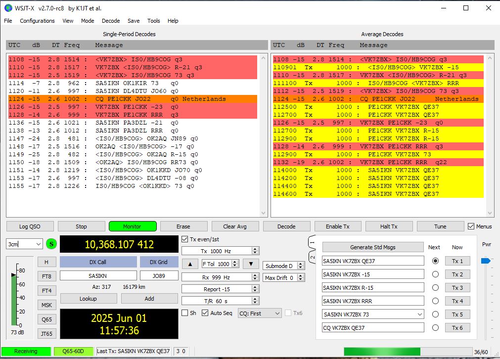The width and height of the screenshot is (500, 359).
Task: Open the Configurations menu
Action: (37, 21)
